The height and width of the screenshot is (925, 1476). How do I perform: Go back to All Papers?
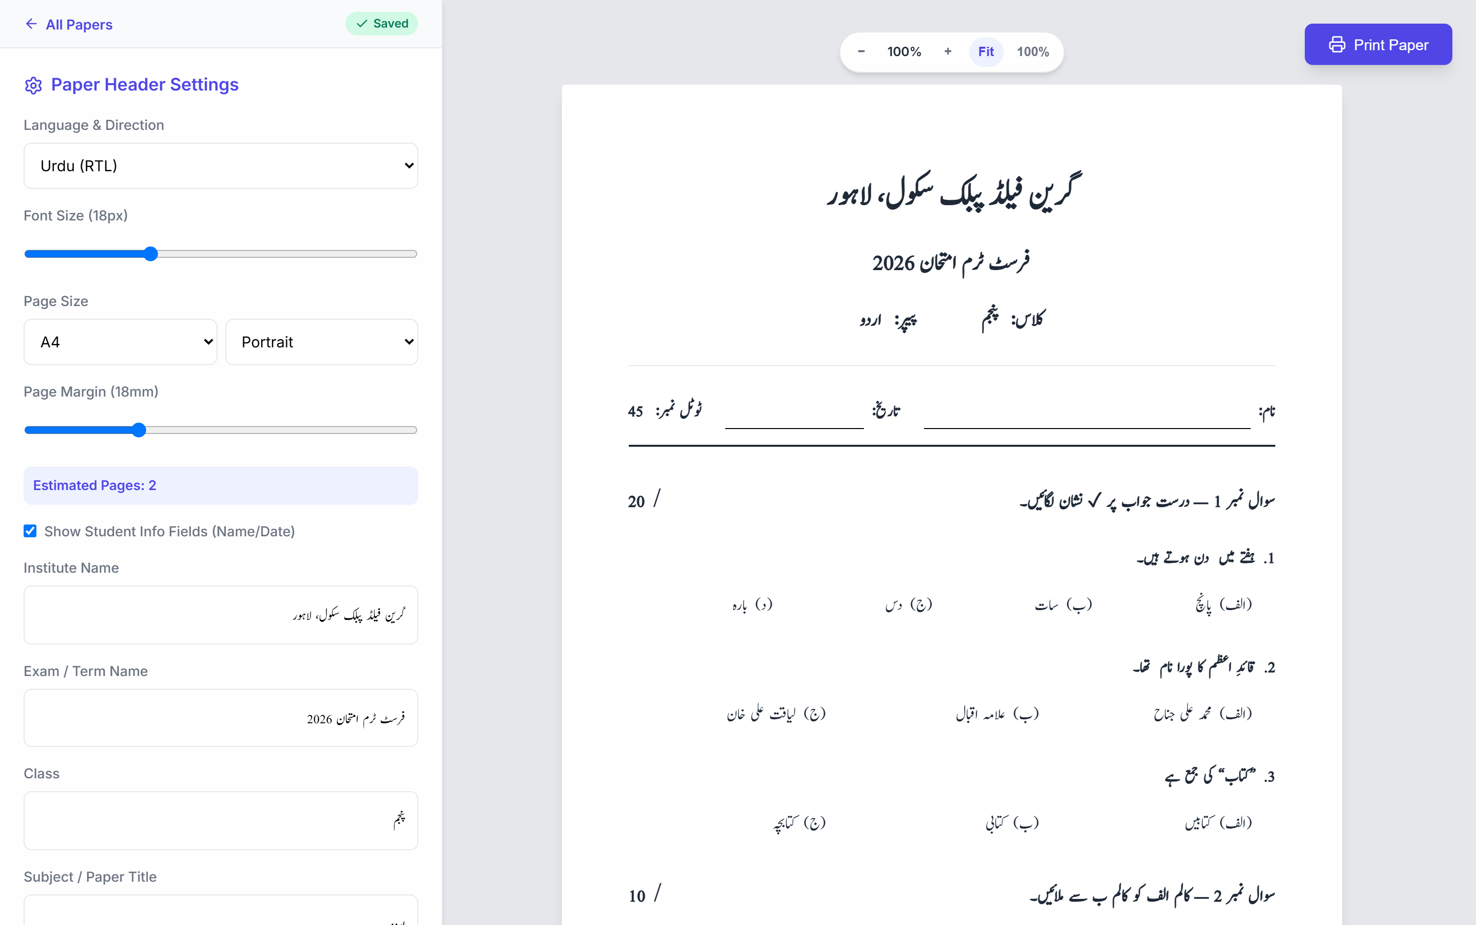[68, 25]
